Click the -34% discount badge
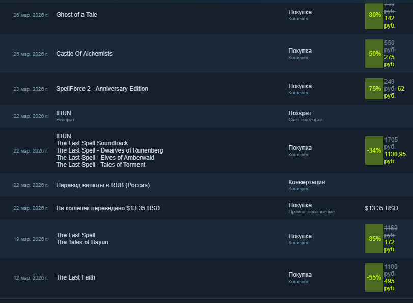 coord(374,150)
